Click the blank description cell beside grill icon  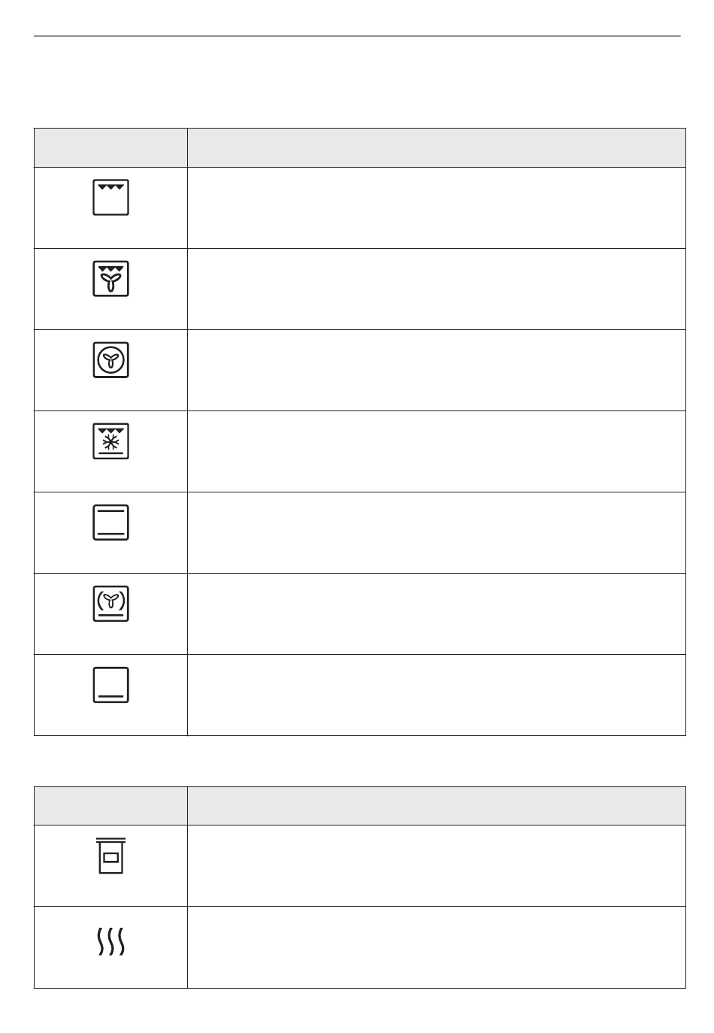(x=437, y=208)
